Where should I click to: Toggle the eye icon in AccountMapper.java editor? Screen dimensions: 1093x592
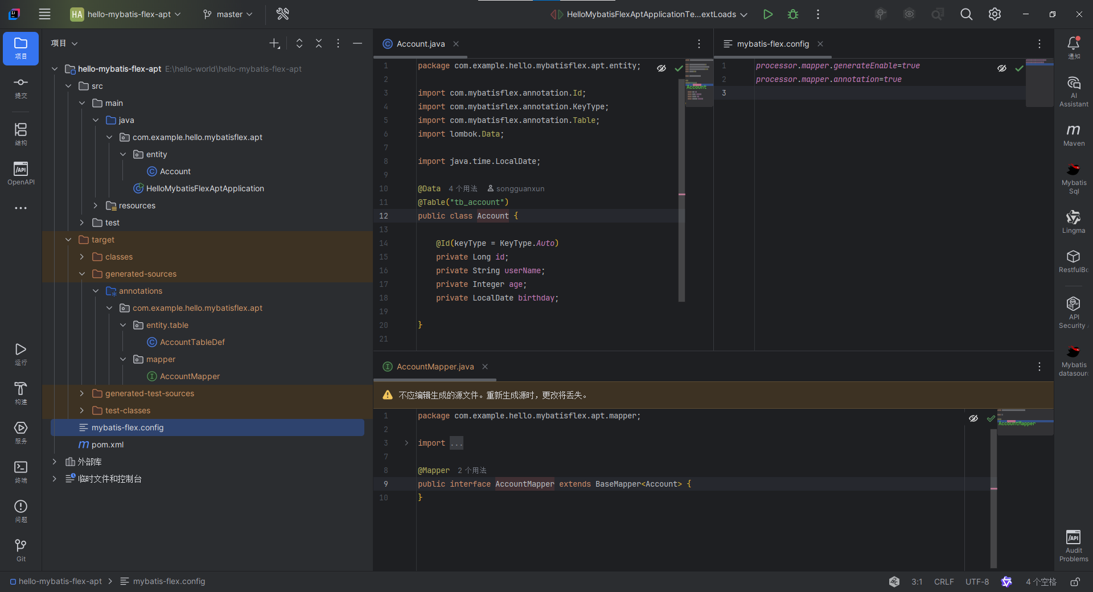973,418
